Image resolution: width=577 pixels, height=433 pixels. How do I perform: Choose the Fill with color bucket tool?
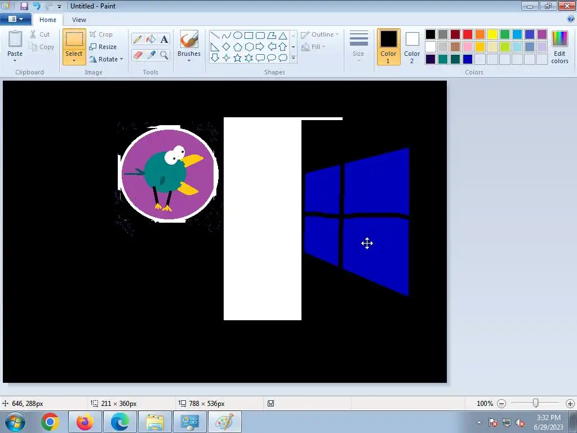click(151, 39)
